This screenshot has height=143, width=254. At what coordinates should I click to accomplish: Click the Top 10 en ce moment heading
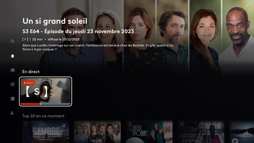point(43,116)
